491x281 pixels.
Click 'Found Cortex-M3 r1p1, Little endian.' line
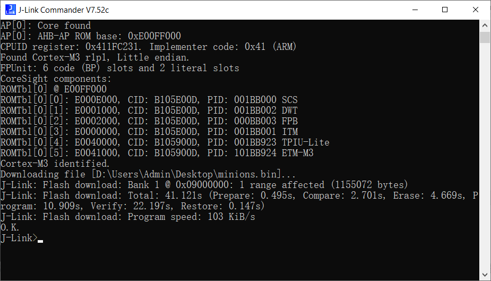(x=95, y=57)
